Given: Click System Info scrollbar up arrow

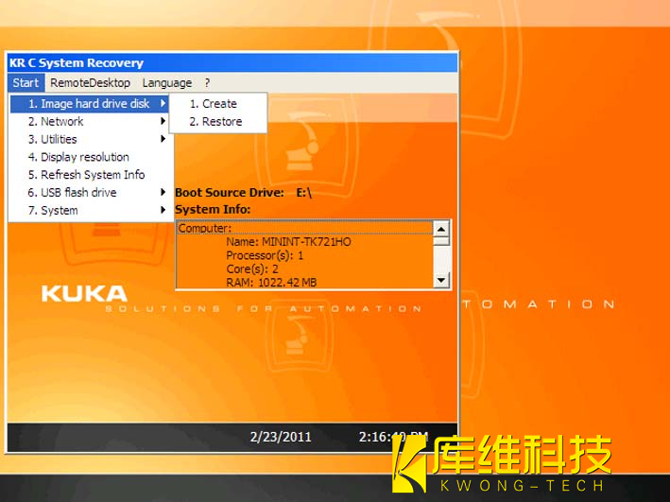Looking at the screenshot, I should (x=440, y=229).
